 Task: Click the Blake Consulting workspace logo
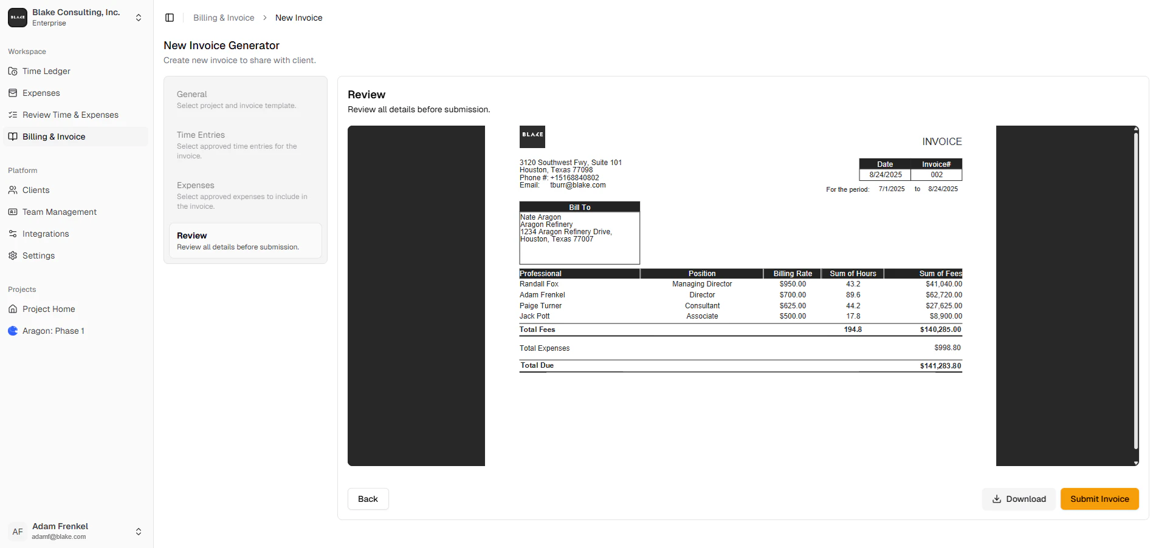point(17,18)
